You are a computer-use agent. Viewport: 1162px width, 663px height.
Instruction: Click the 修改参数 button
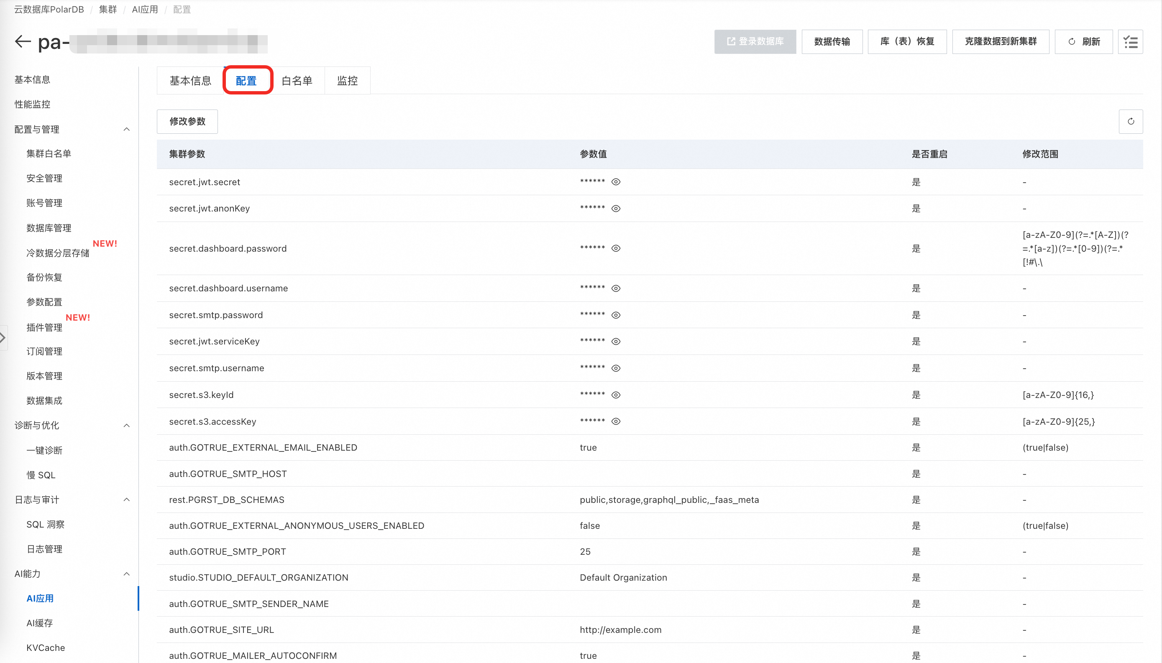coord(187,122)
